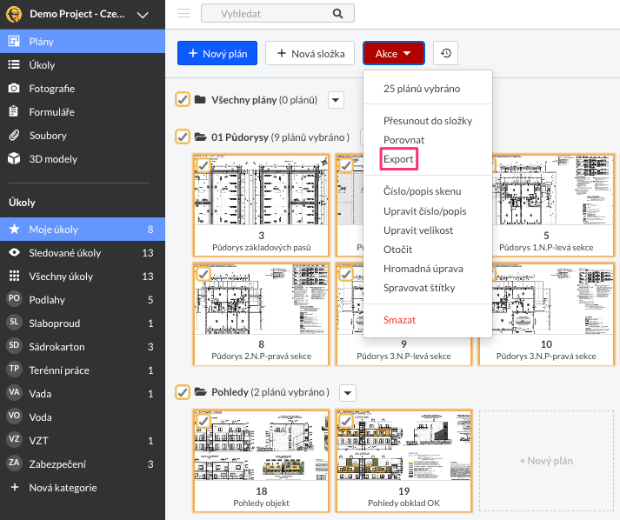620x520 pixels.
Task: Click the Vyhledat search field
Action: (277, 14)
